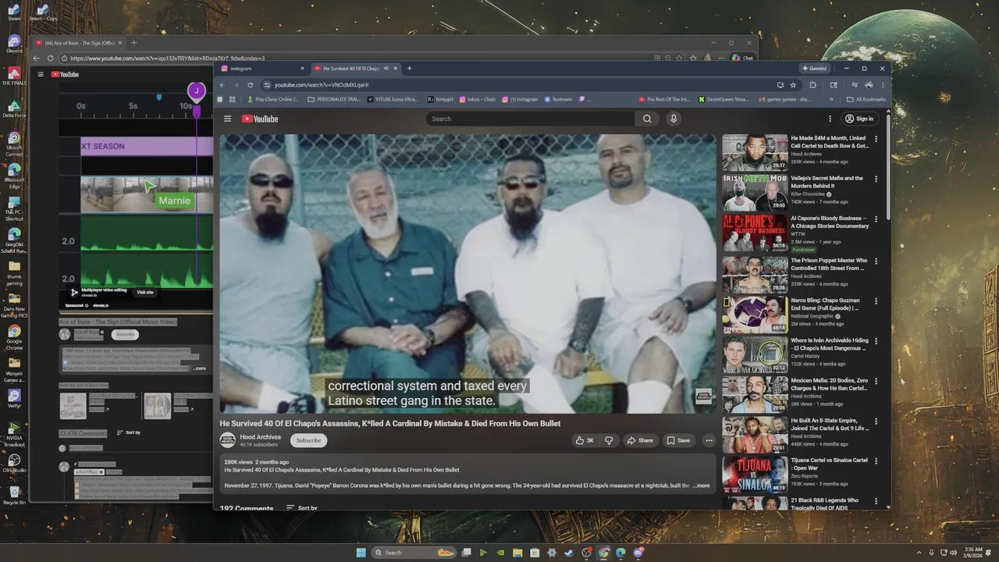Open the 'Mexican Mafia: 20 Bodies' video thumbnail
The image size is (999, 562).
[755, 394]
